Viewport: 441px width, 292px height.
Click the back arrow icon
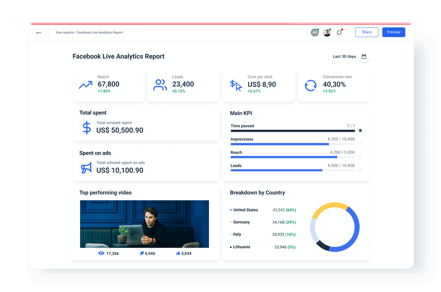[x=39, y=32]
